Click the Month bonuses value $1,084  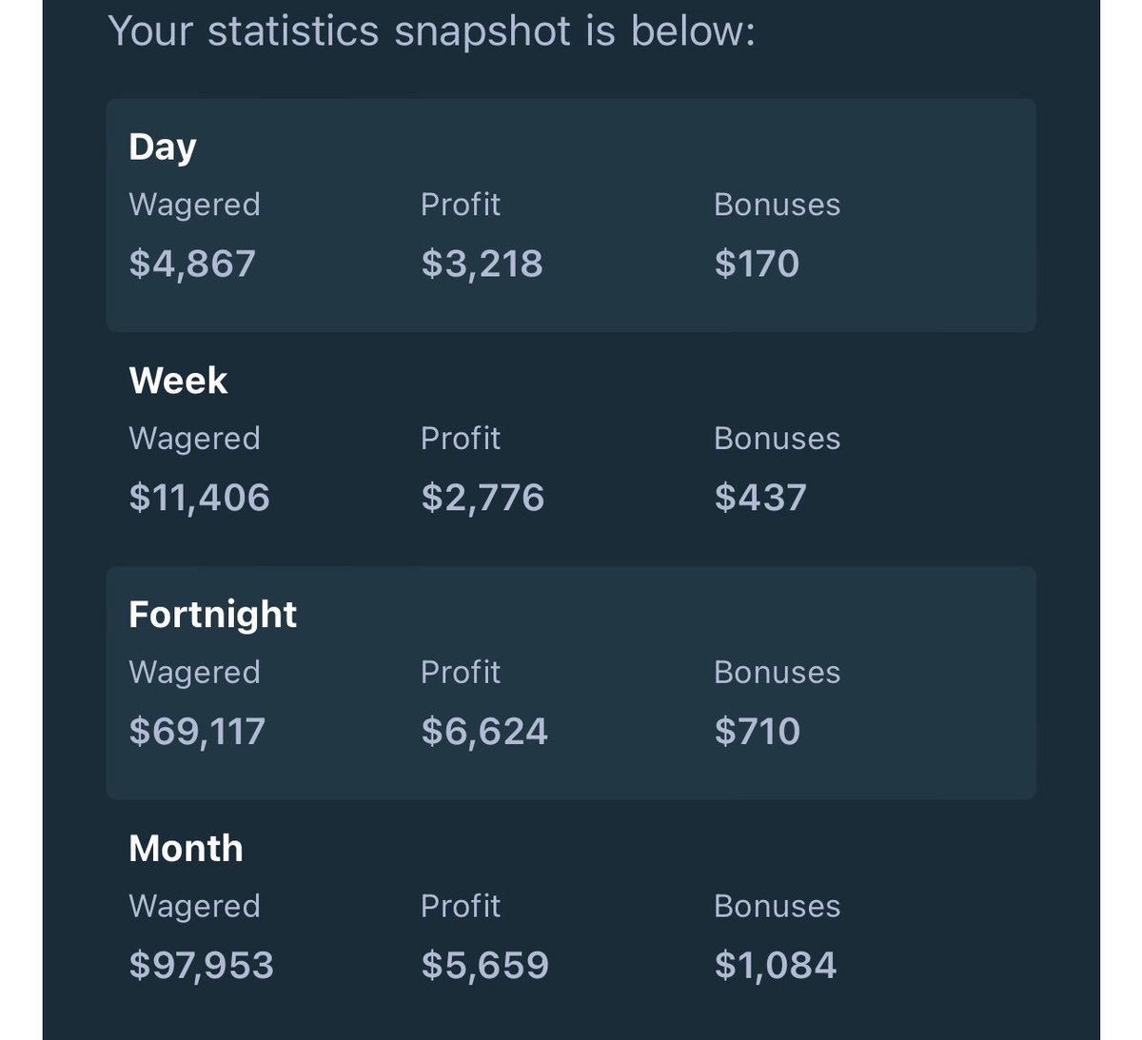pyautogui.click(x=776, y=966)
